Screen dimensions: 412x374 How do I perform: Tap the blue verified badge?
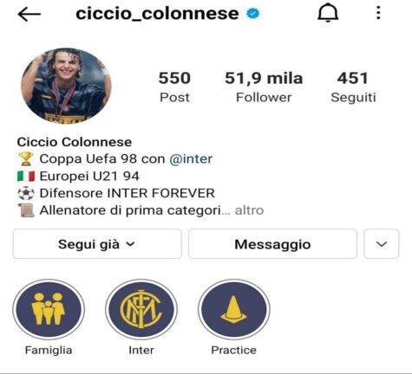253,13
